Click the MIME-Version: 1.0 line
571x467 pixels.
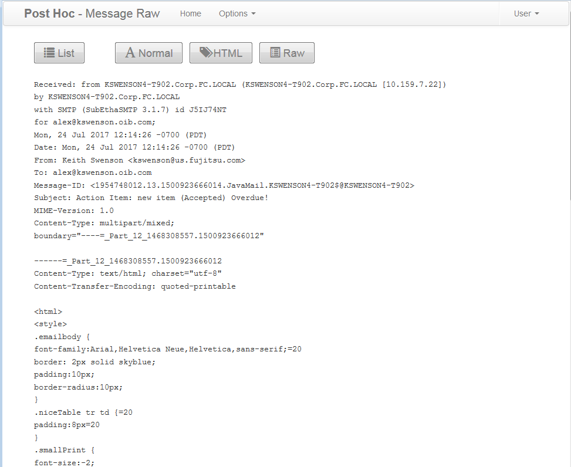74,211
